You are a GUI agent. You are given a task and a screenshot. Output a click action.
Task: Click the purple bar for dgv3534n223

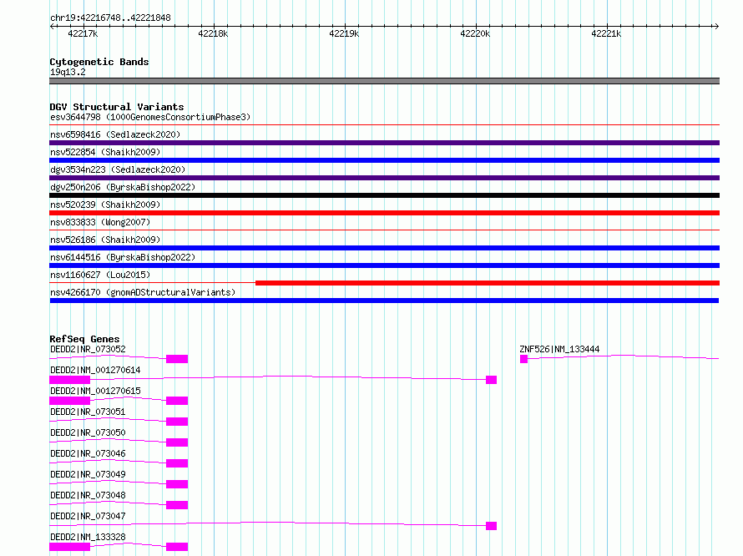[x=384, y=178]
